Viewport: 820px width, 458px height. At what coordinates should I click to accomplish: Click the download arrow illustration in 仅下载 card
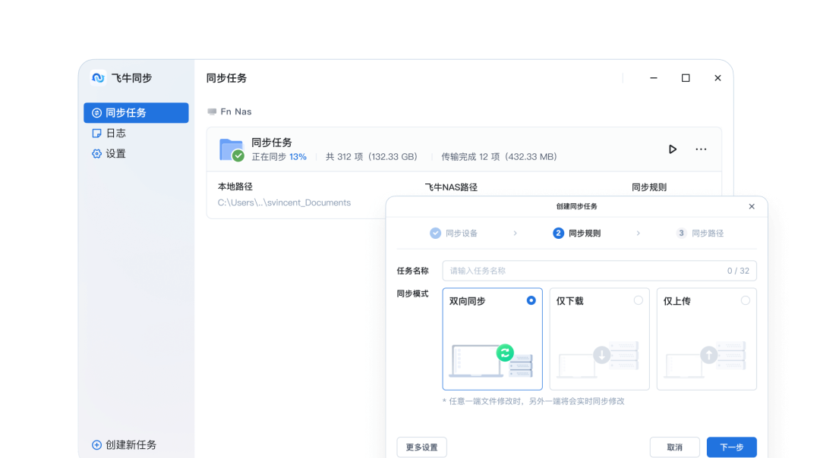[602, 355]
